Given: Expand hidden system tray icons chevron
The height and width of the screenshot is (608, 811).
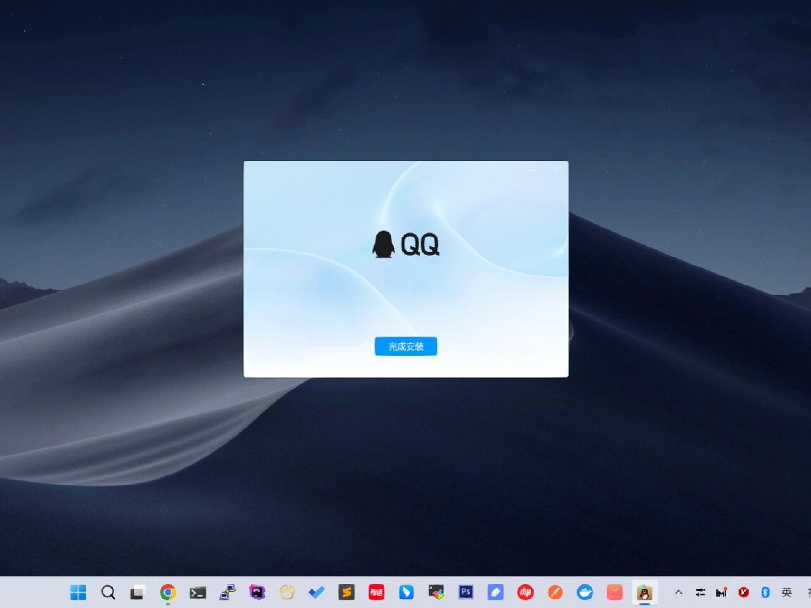Looking at the screenshot, I should (x=678, y=592).
